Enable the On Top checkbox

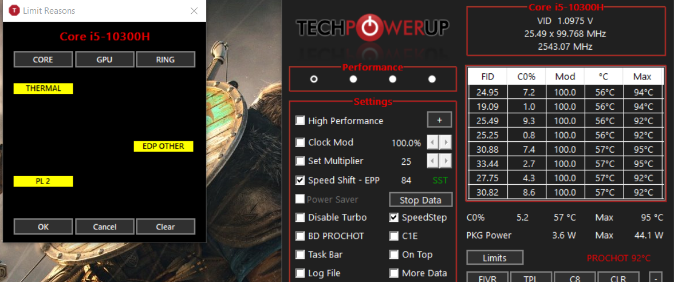point(394,255)
